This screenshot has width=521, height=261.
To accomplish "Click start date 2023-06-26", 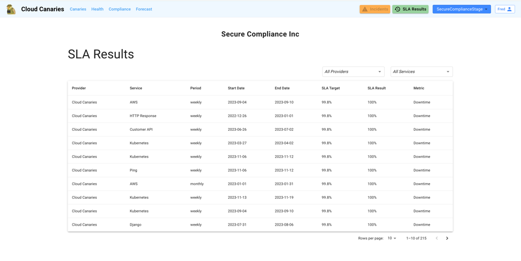I will click(237, 130).
